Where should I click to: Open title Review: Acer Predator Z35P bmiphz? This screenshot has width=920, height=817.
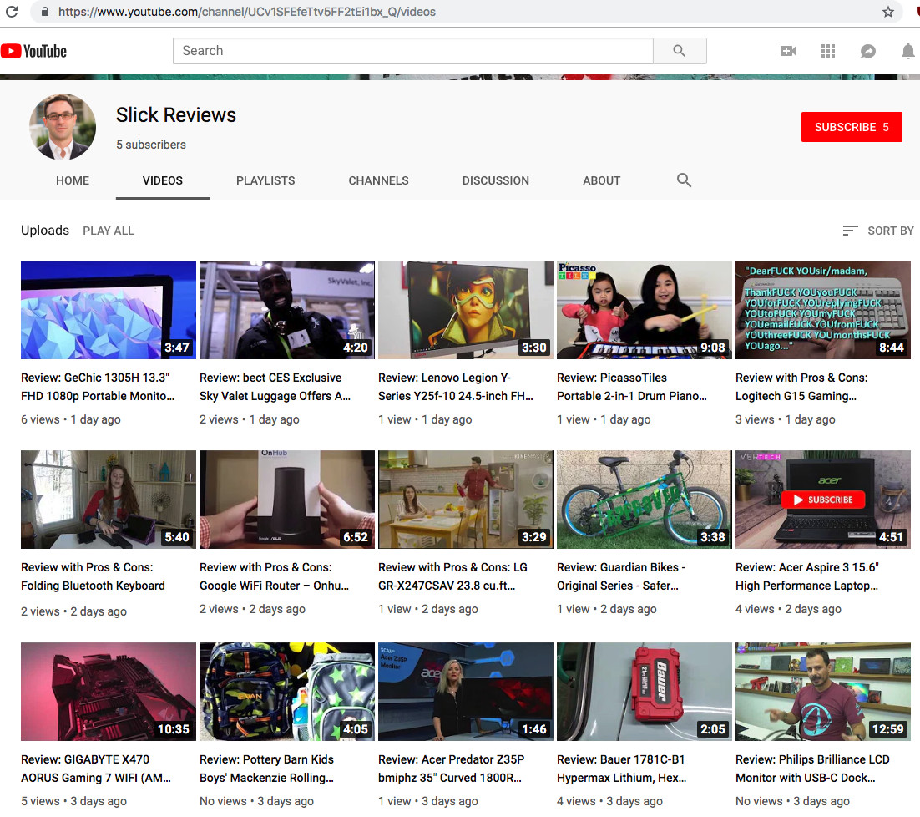452,769
